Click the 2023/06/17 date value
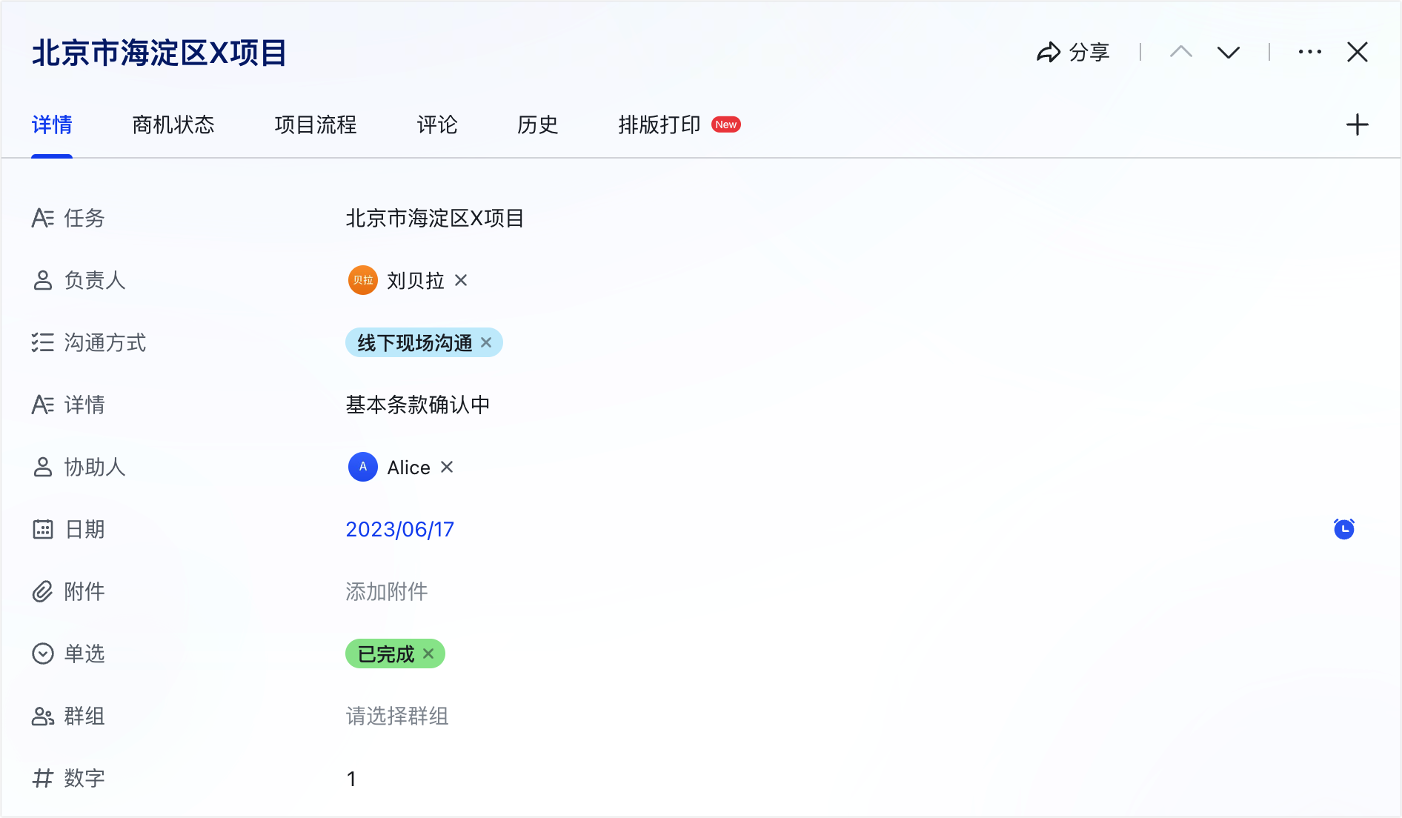 click(399, 529)
